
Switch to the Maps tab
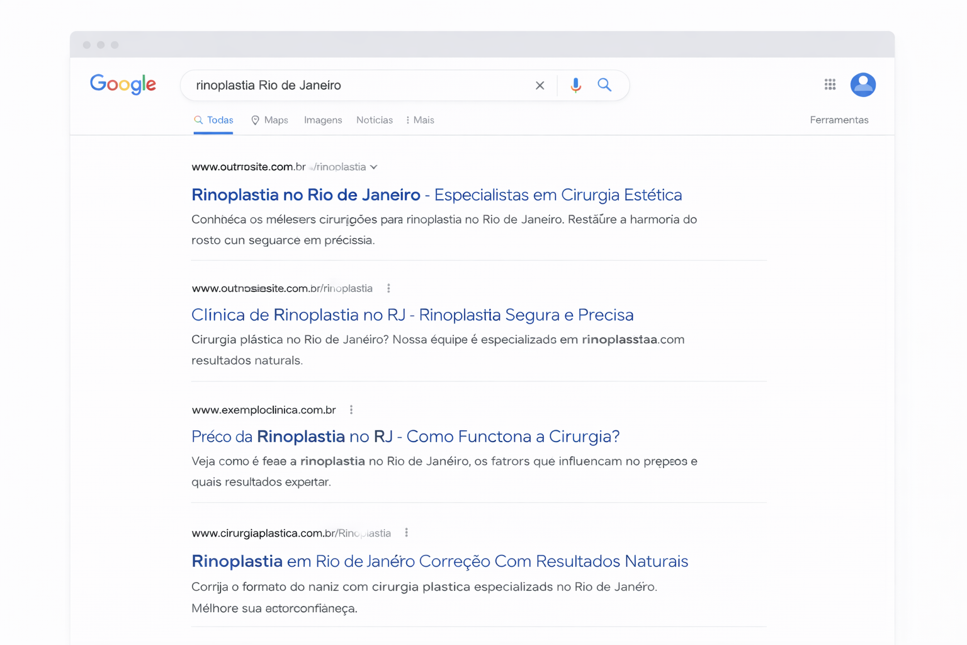click(275, 120)
